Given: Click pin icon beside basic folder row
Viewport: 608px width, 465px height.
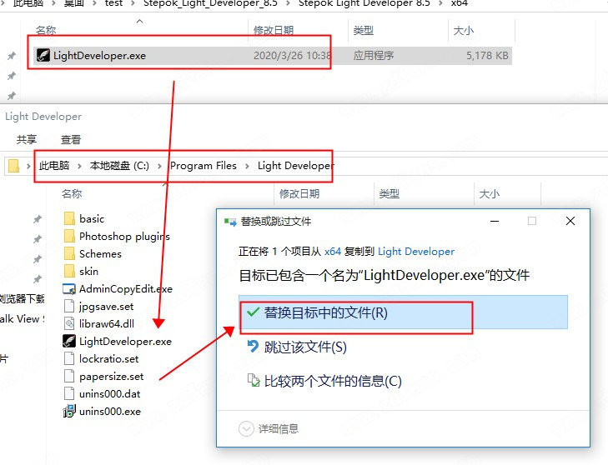Looking at the screenshot, I should 38,219.
